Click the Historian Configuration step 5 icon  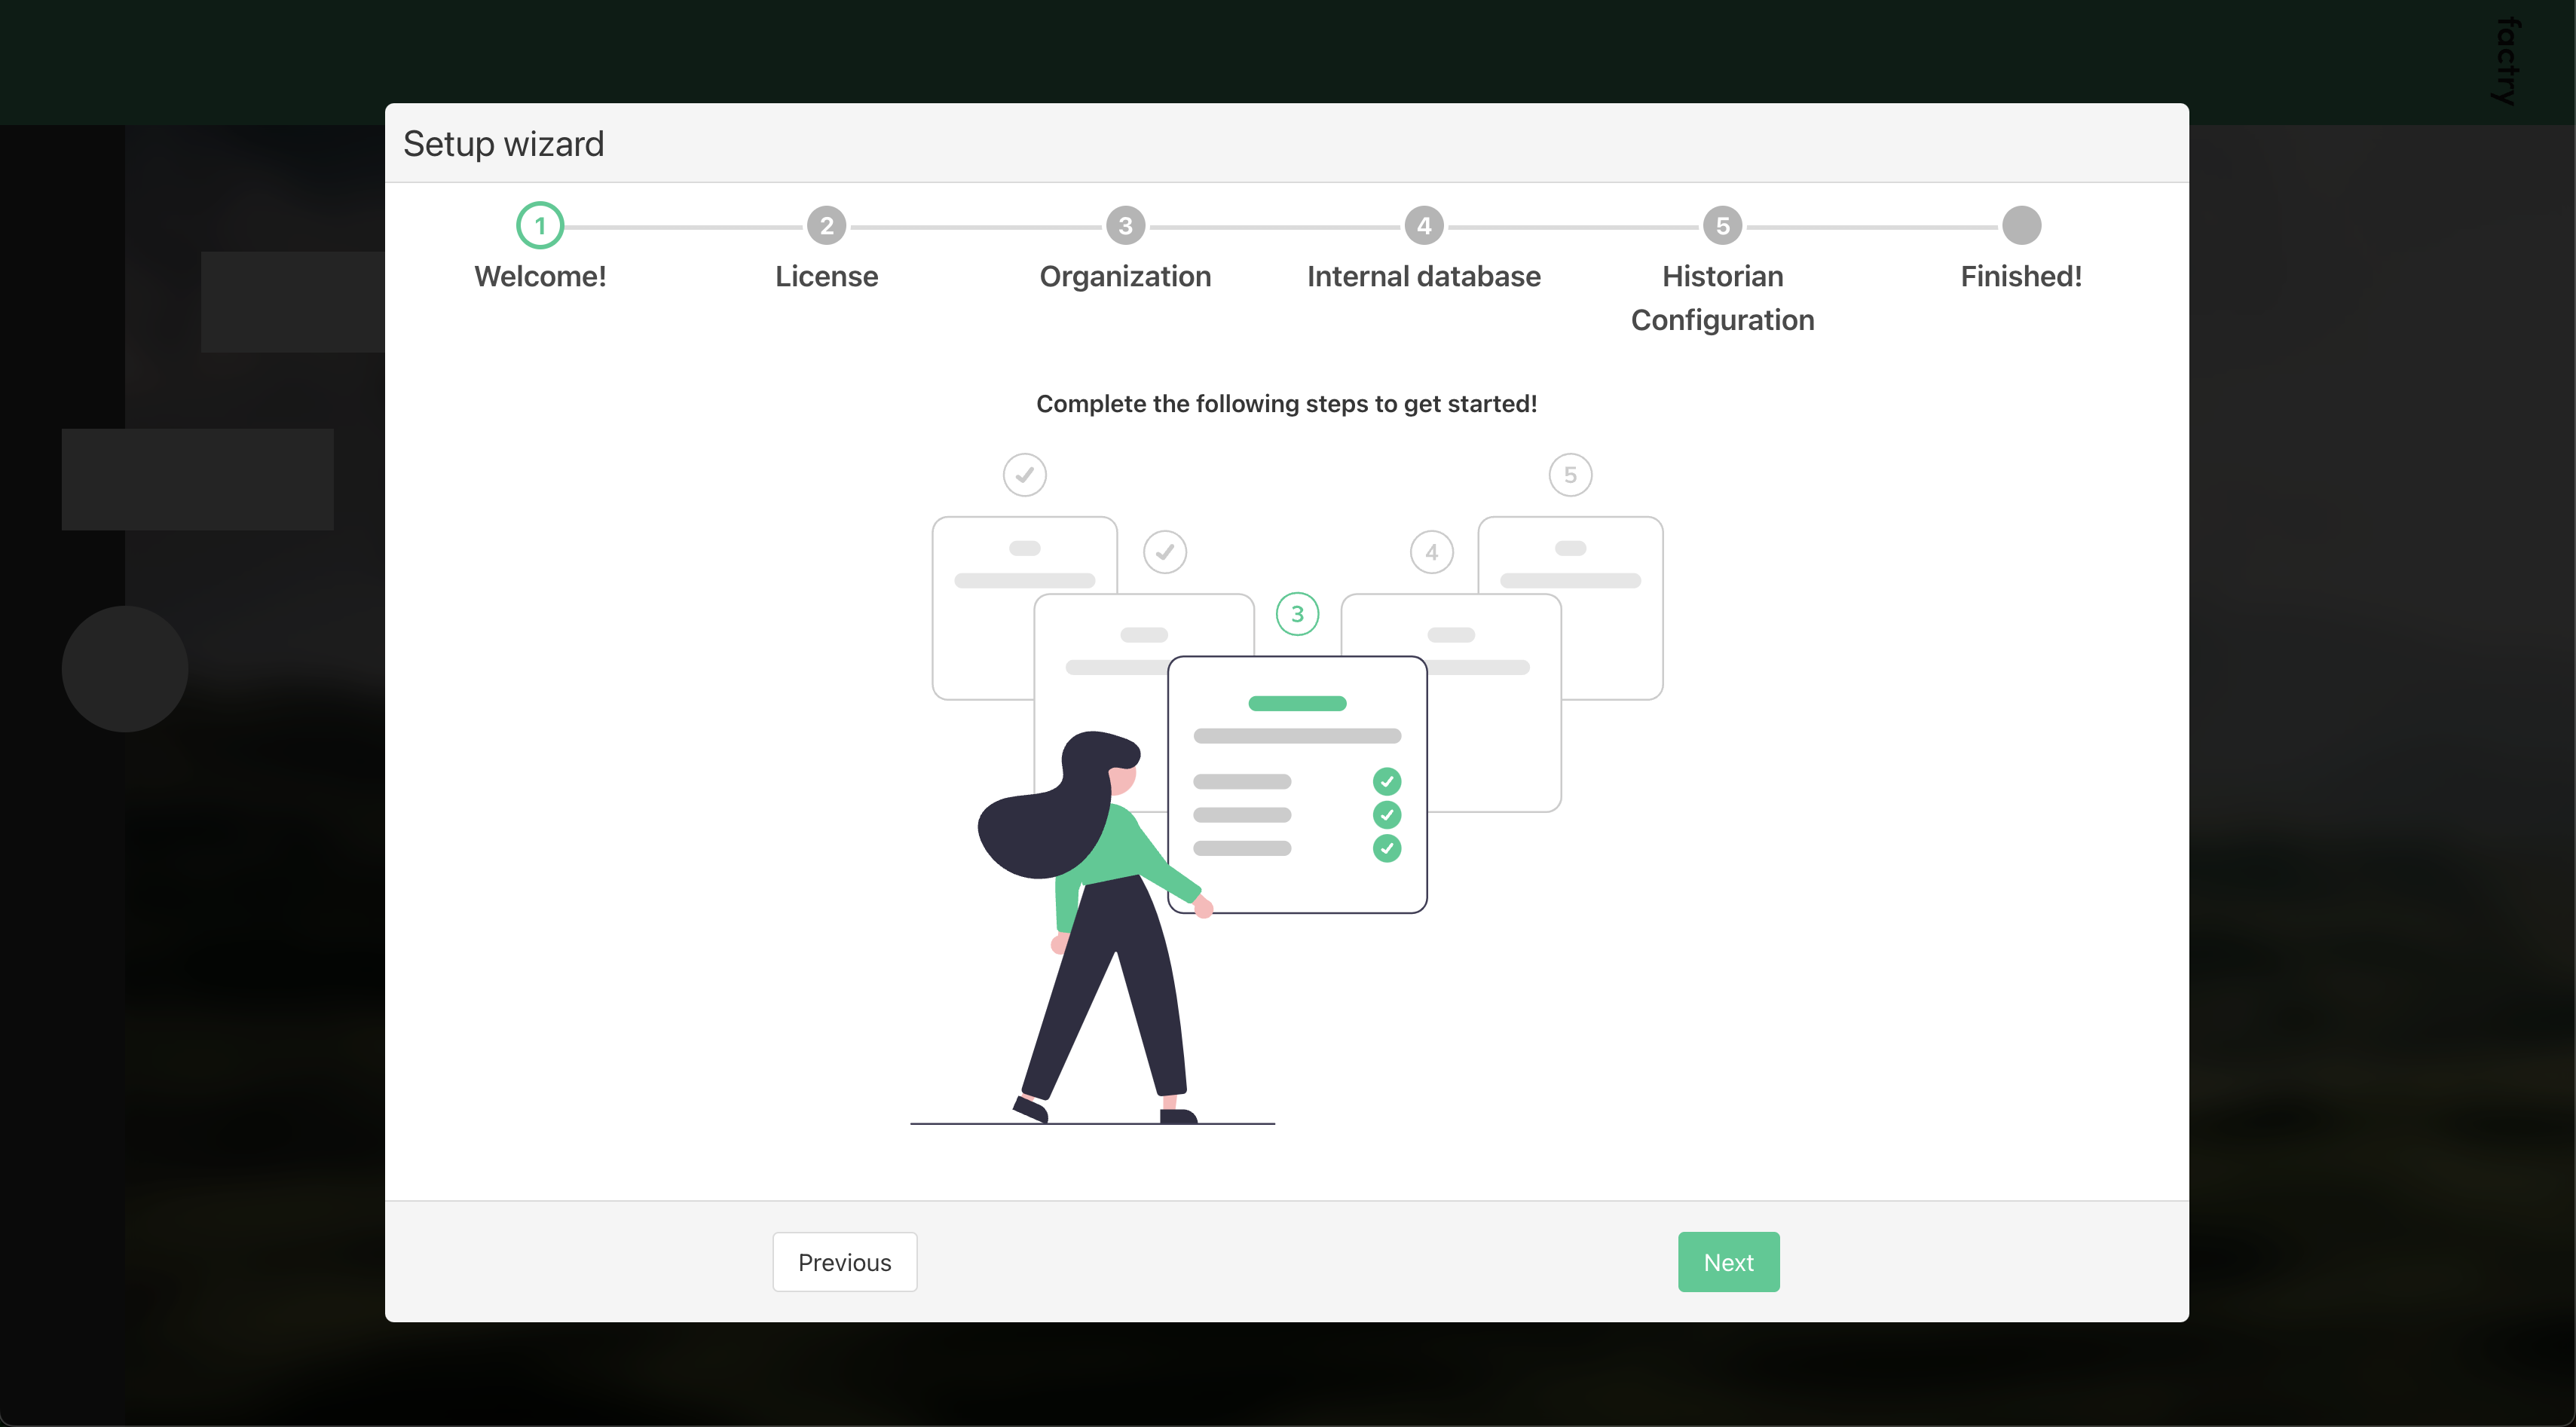point(1722,225)
